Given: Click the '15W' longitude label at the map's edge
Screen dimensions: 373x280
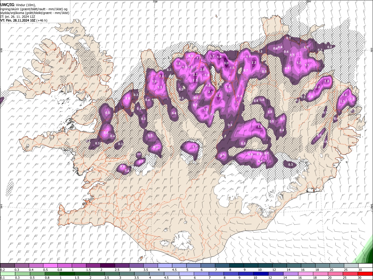Looking at the screenshot, I should click(309, 1).
